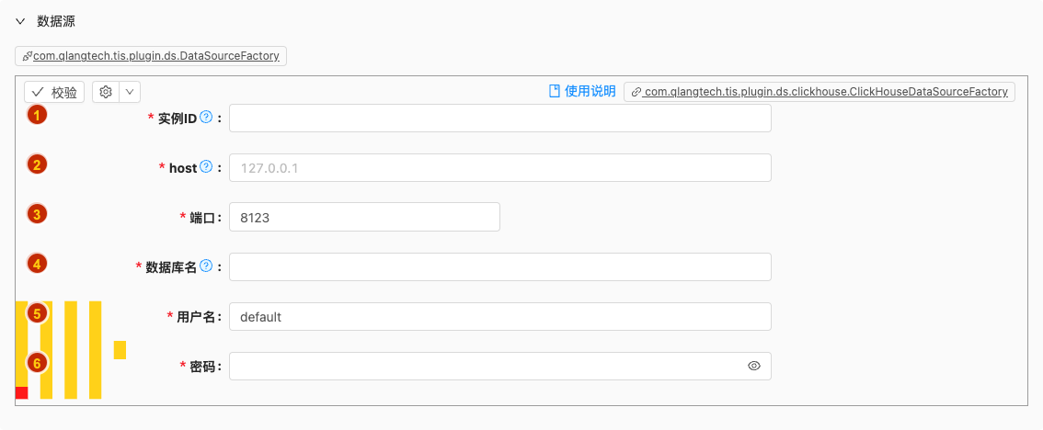
Task: Click help icon next to 数据库名
Action: tap(206, 266)
